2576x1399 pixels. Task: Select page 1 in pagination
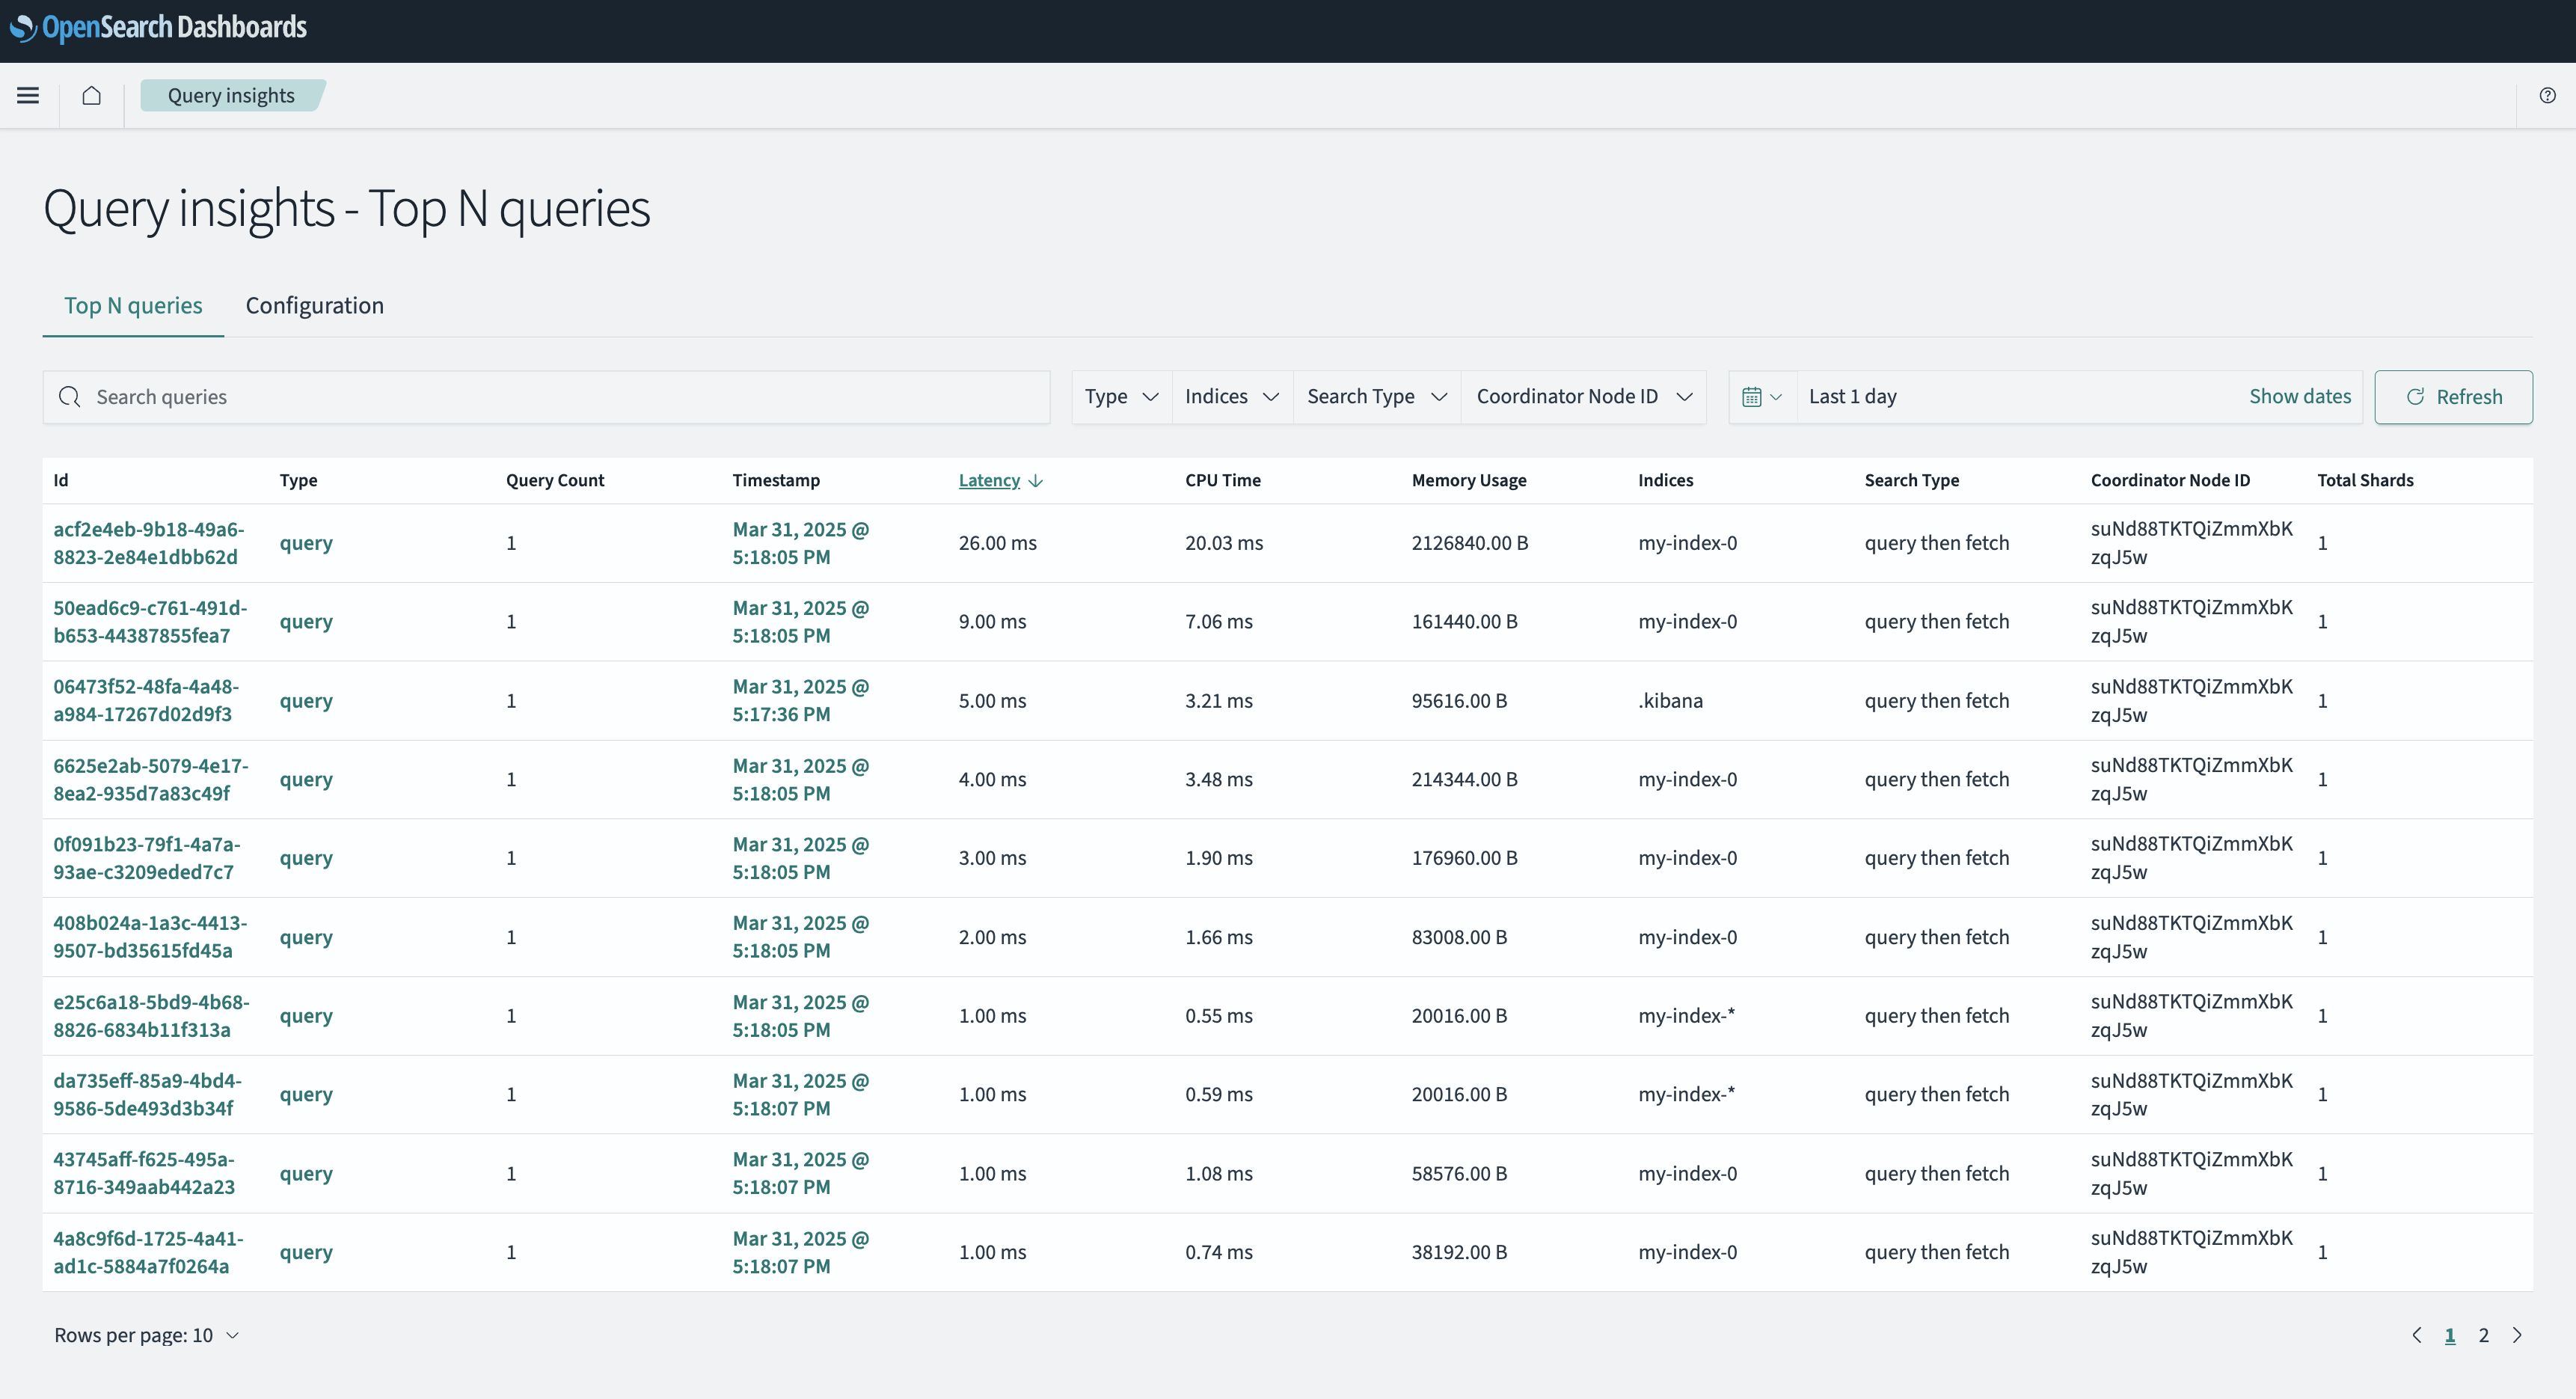(2450, 1335)
